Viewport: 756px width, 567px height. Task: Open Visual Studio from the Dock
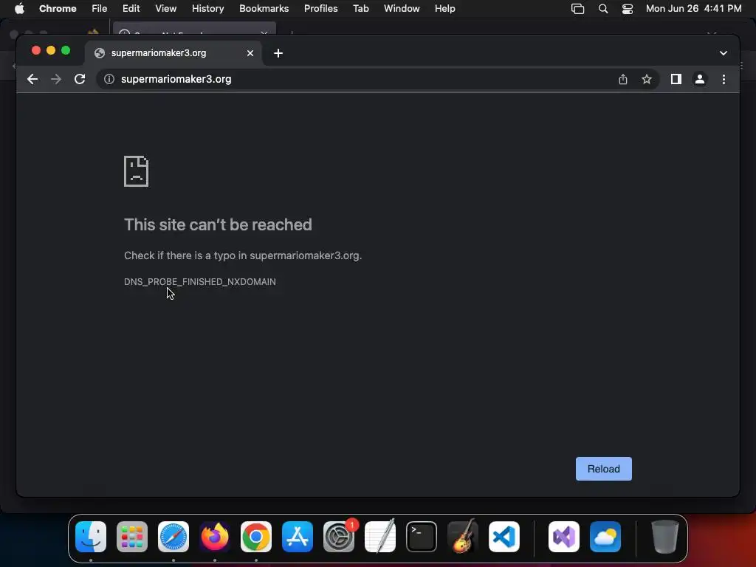[564, 537]
